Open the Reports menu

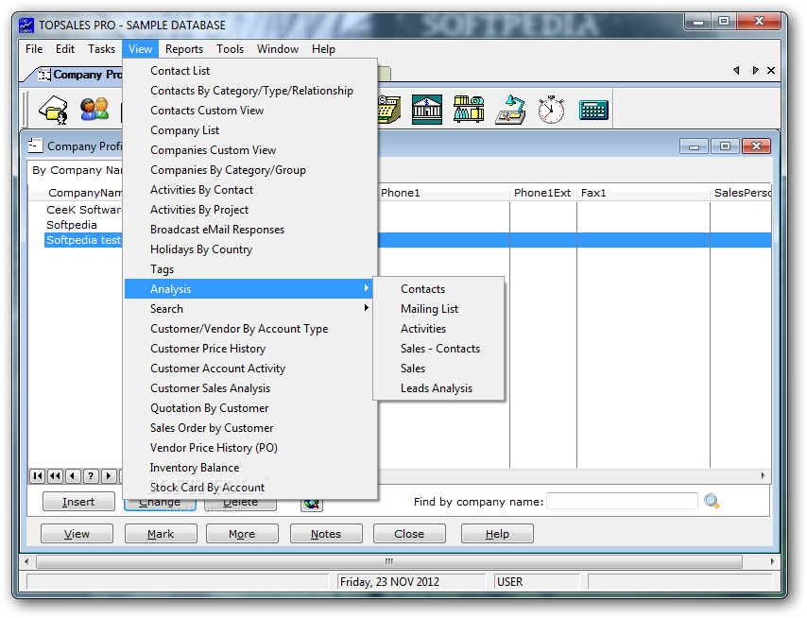pos(183,49)
